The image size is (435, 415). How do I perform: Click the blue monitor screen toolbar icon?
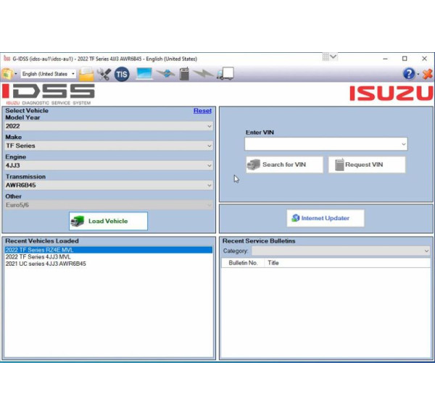pyautogui.click(x=144, y=74)
